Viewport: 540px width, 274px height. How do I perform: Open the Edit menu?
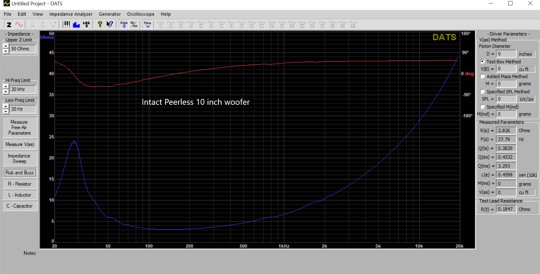click(22, 14)
